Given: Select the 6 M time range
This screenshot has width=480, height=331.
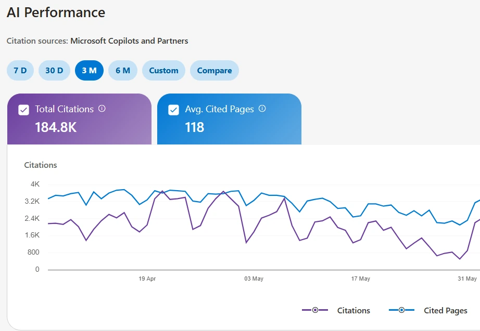Looking at the screenshot, I should click(123, 71).
